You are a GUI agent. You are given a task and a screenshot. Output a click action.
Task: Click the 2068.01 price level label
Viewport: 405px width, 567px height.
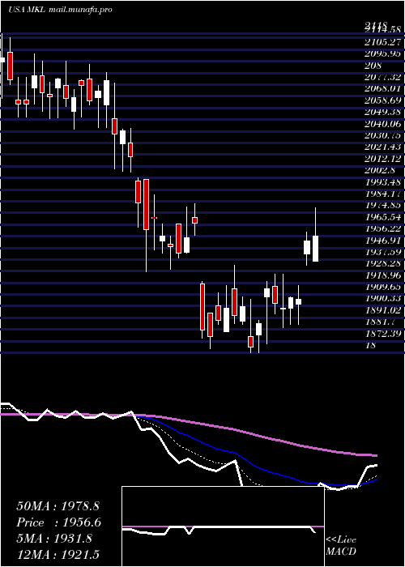[x=383, y=88]
